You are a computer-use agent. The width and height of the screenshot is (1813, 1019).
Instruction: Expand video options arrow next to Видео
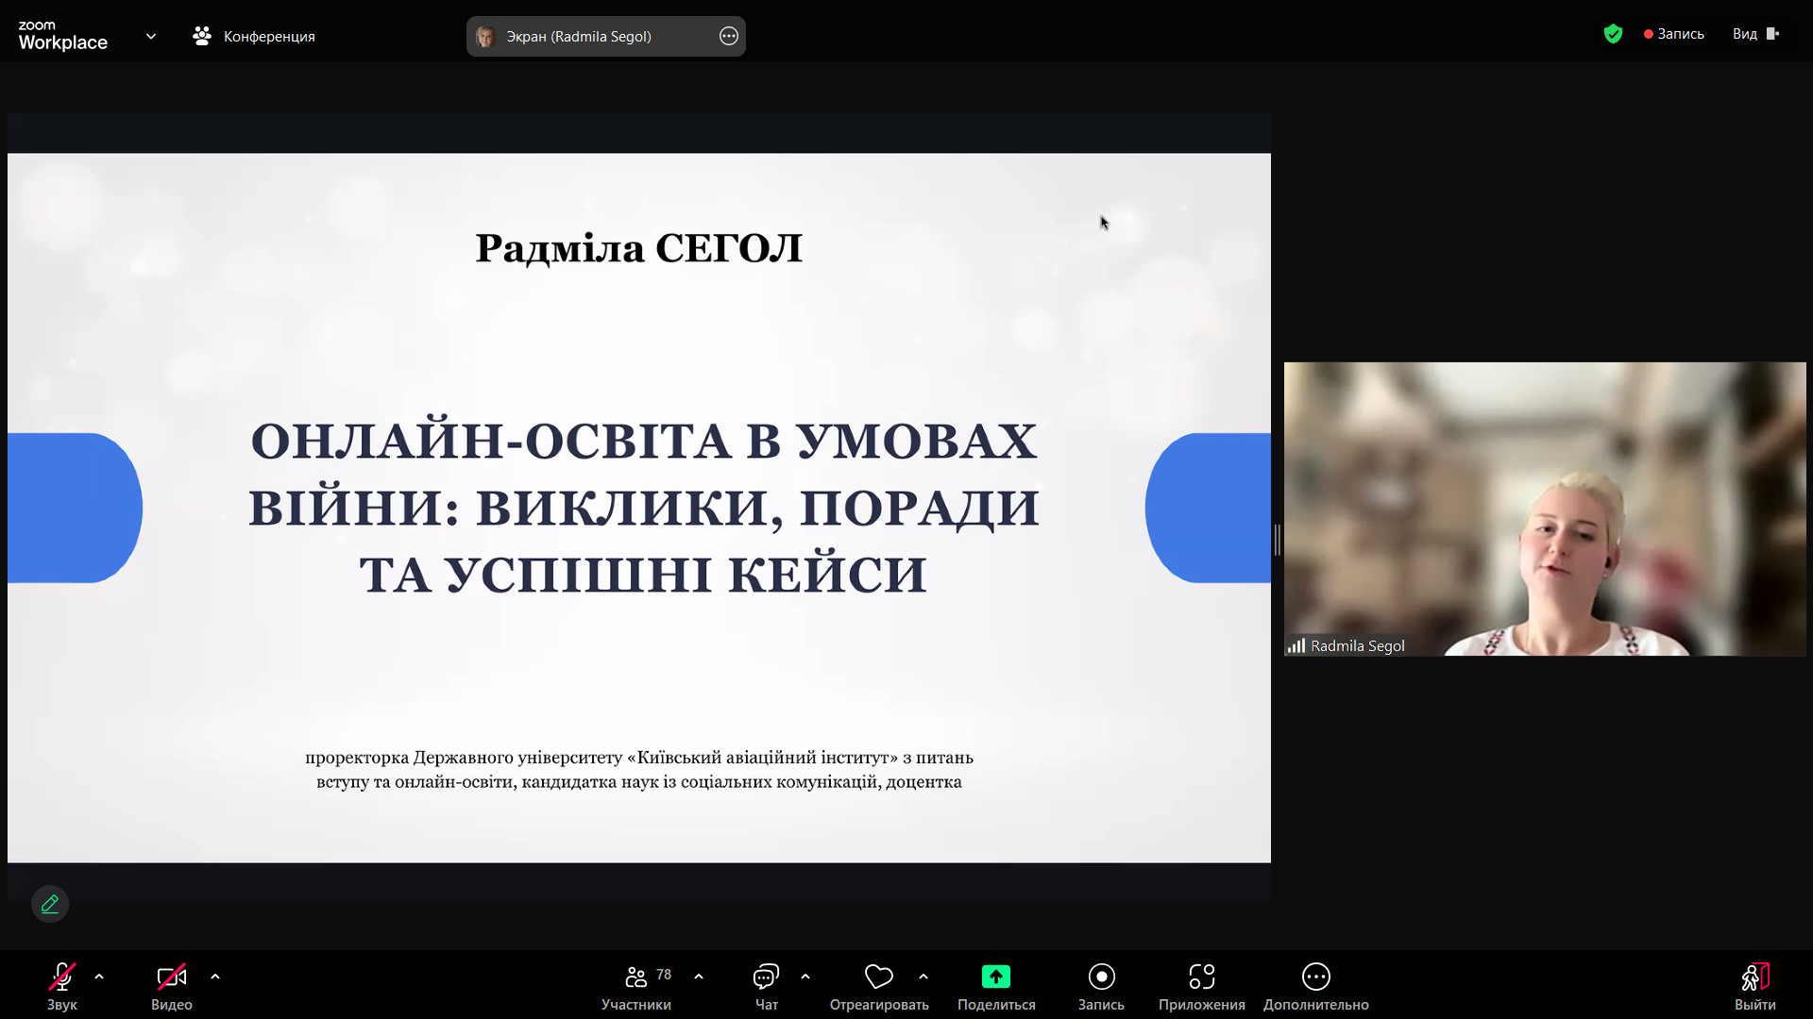coord(215,977)
